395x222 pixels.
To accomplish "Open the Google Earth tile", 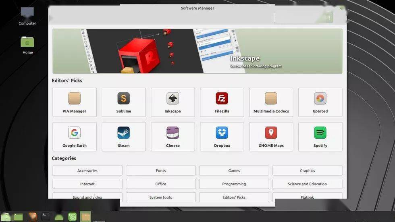I will [x=74, y=137].
